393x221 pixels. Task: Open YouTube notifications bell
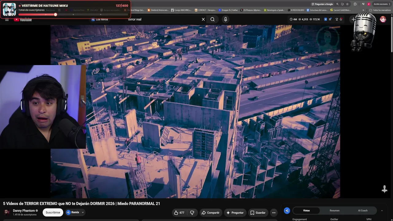click(x=341, y=19)
